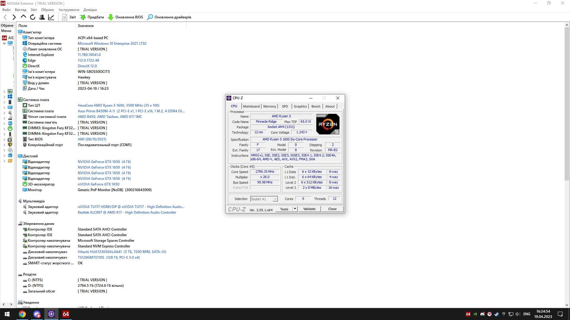
Task: Switch to SPD tab in CPU-Z
Action: (x=285, y=106)
